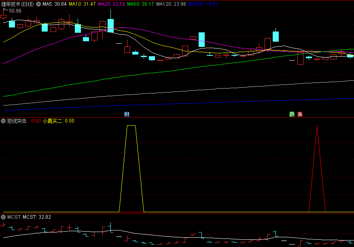Click the green 跌 marker icon
The width and height of the screenshot is (354, 247).
click(x=292, y=114)
